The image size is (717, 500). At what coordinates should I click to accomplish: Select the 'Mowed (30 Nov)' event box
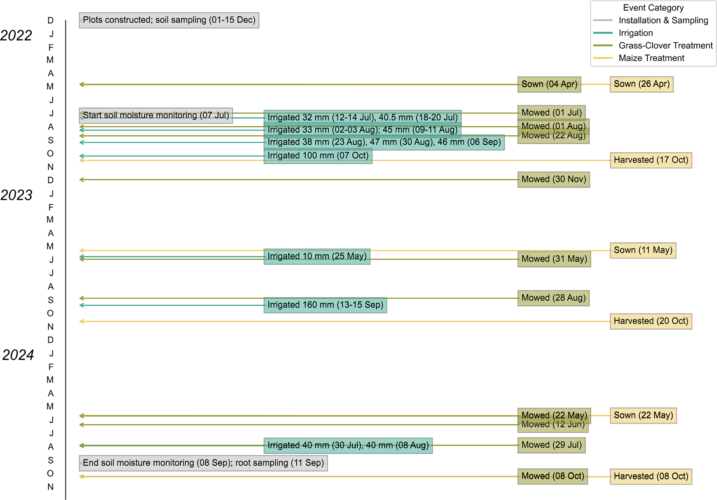pos(553,179)
